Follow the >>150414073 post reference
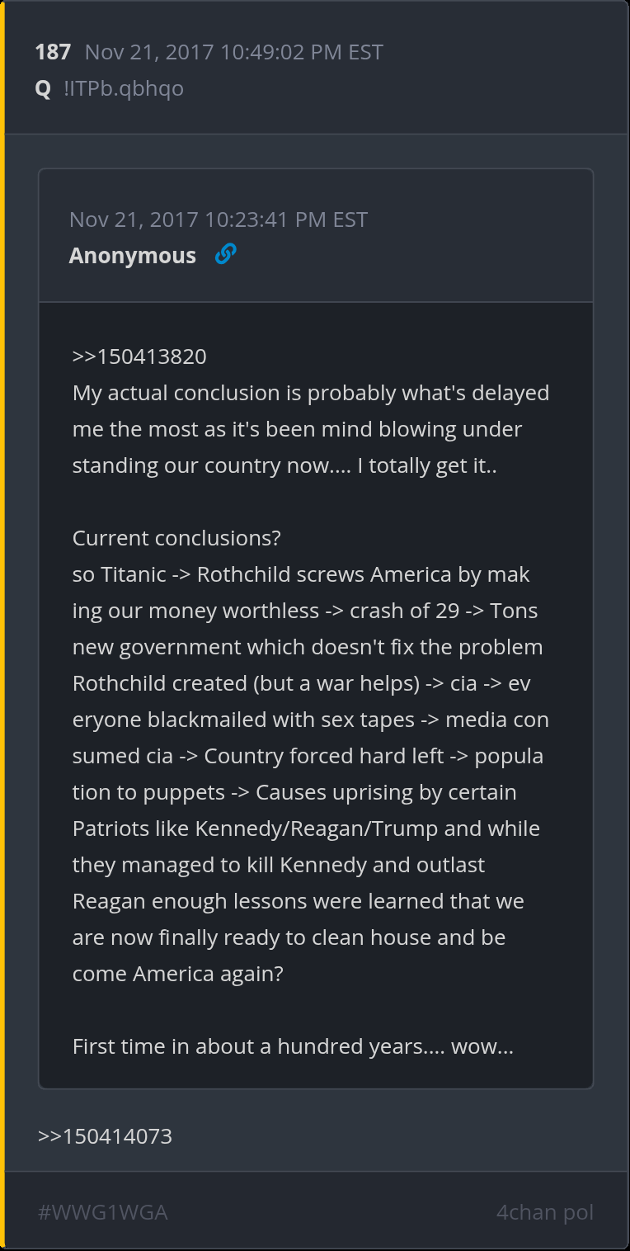This screenshot has height=1251, width=630. tap(105, 1136)
